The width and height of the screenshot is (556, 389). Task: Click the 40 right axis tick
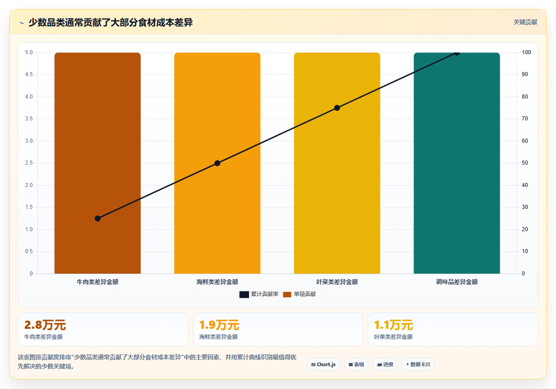[525, 185]
